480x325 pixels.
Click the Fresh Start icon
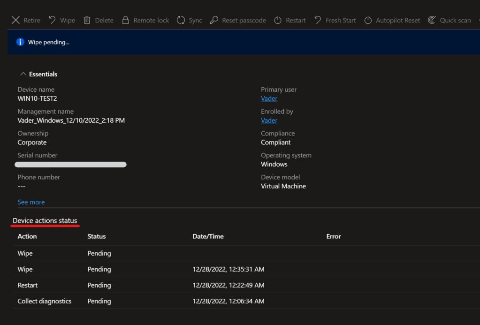pos(318,20)
